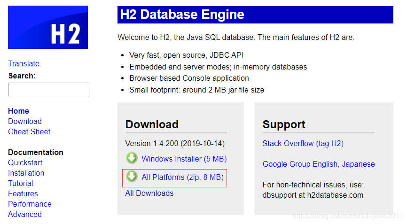
Task: Open Google Group English link
Action: pos(300,164)
